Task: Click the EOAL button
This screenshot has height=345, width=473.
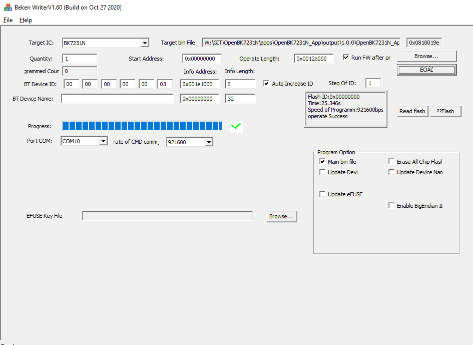Action: (426, 70)
